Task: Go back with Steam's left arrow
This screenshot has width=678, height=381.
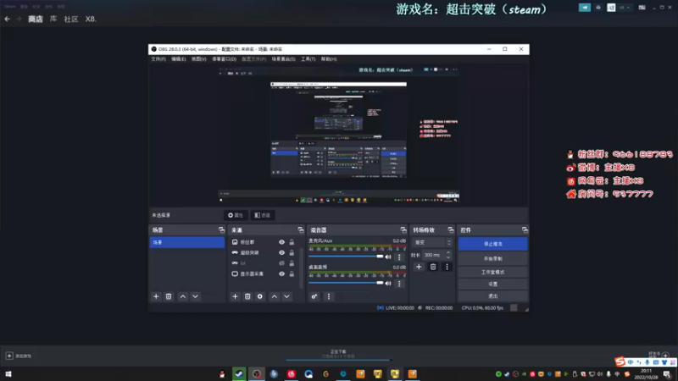Action: 8,19
